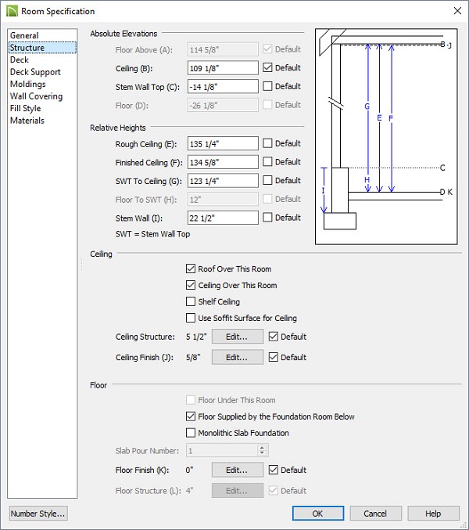Screen dimensions: 469x530
Task: Open the General panel
Action: click(x=24, y=35)
